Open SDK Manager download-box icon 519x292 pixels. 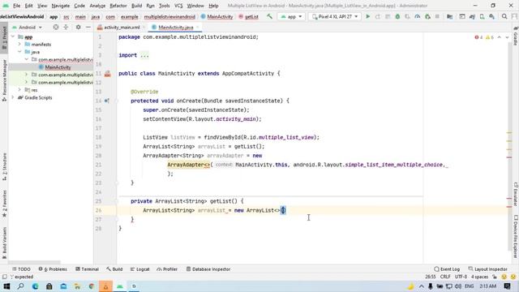[492, 16]
